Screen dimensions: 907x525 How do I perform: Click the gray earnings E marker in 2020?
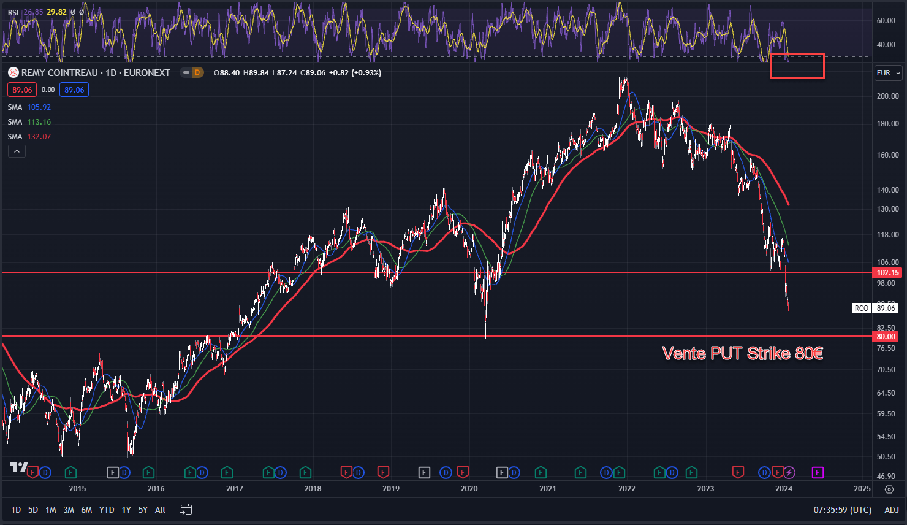pos(502,472)
